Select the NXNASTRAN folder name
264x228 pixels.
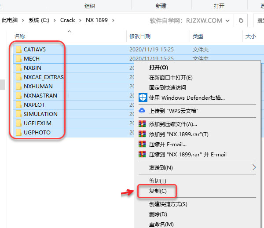coord(40,95)
